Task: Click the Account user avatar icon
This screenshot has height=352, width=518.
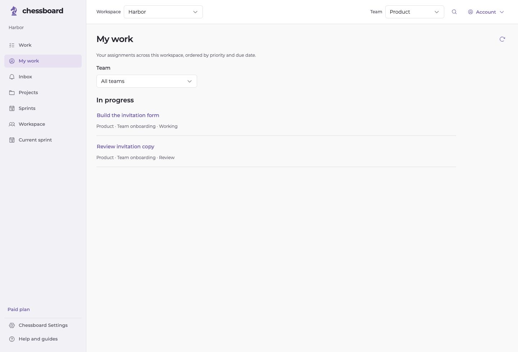Action: click(x=471, y=12)
